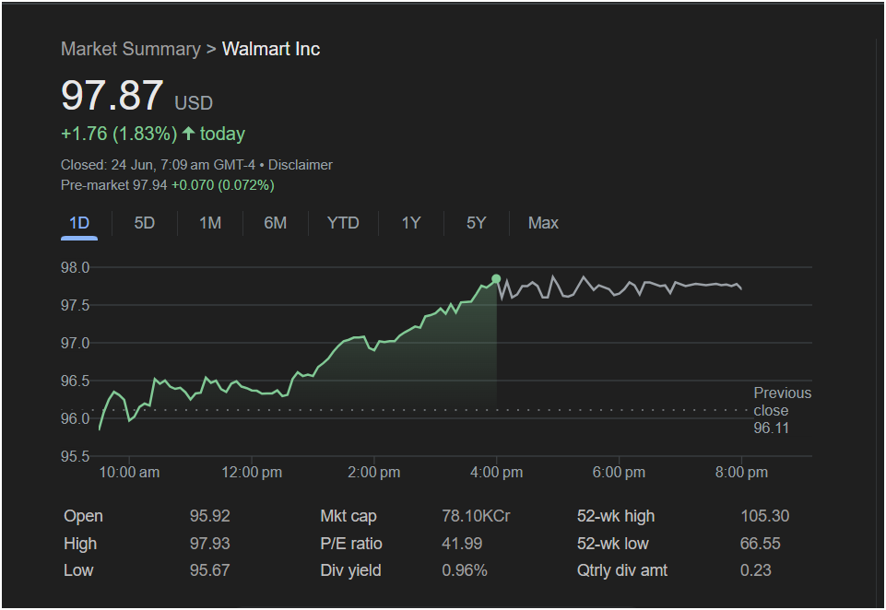
Task: Click the P/E ratio value 41.99
Action: tap(462, 544)
